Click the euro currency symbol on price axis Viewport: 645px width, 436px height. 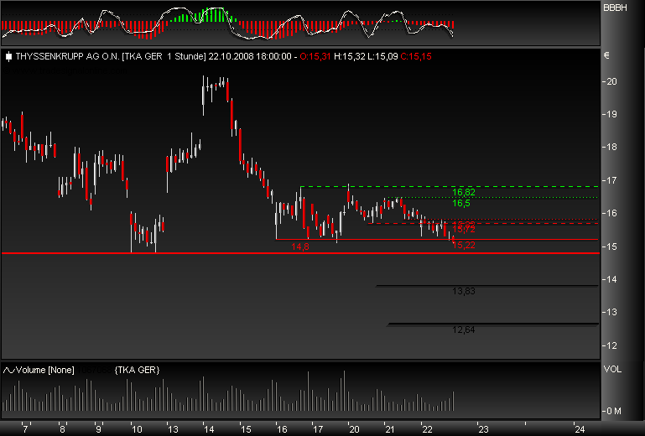point(606,56)
